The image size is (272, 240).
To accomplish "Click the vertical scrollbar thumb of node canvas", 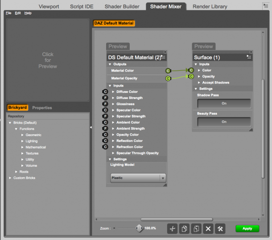I will 263,129.
